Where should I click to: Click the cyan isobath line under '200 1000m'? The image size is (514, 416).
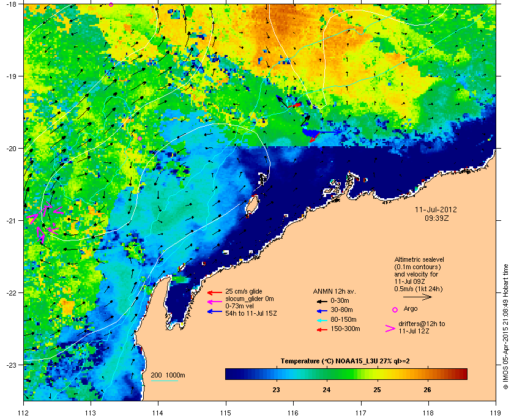[164, 381]
